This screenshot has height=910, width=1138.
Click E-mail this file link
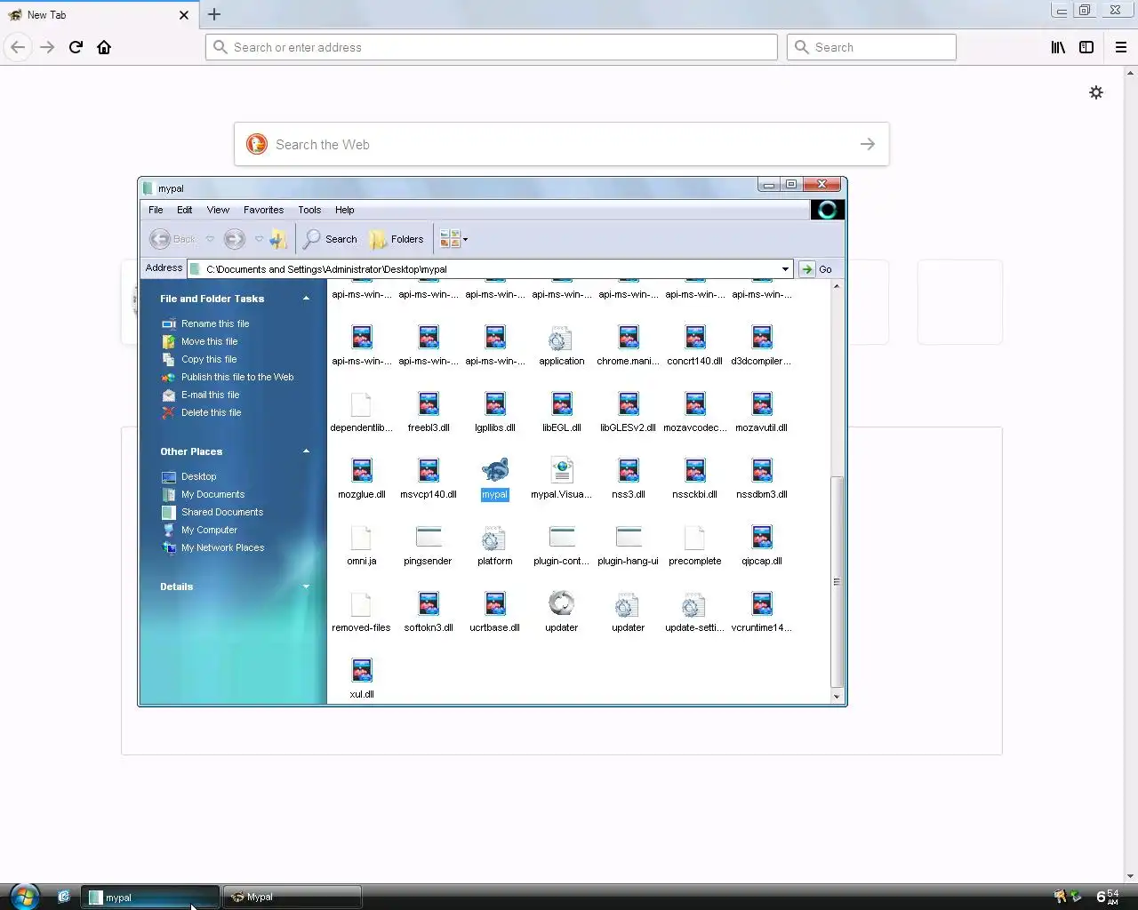(x=211, y=395)
